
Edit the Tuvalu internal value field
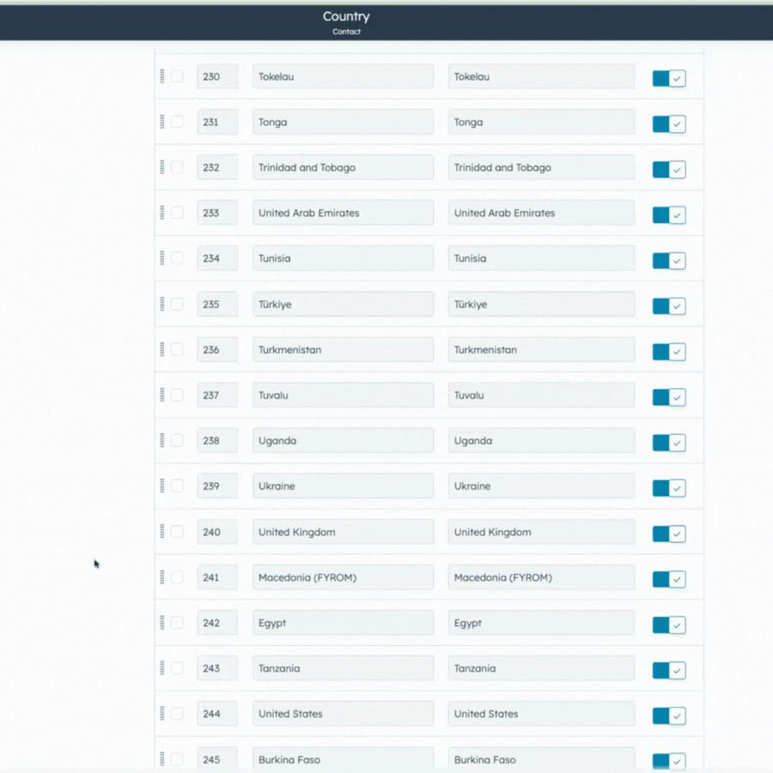tap(541, 394)
